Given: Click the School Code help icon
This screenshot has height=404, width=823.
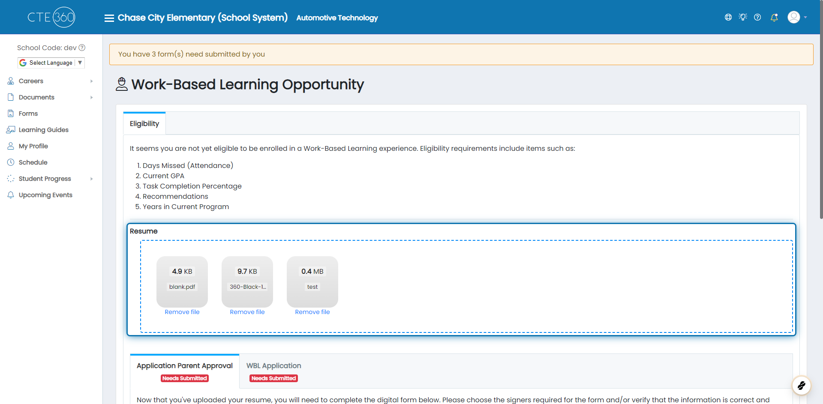Looking at the screenshot, I should click(82, 48).
